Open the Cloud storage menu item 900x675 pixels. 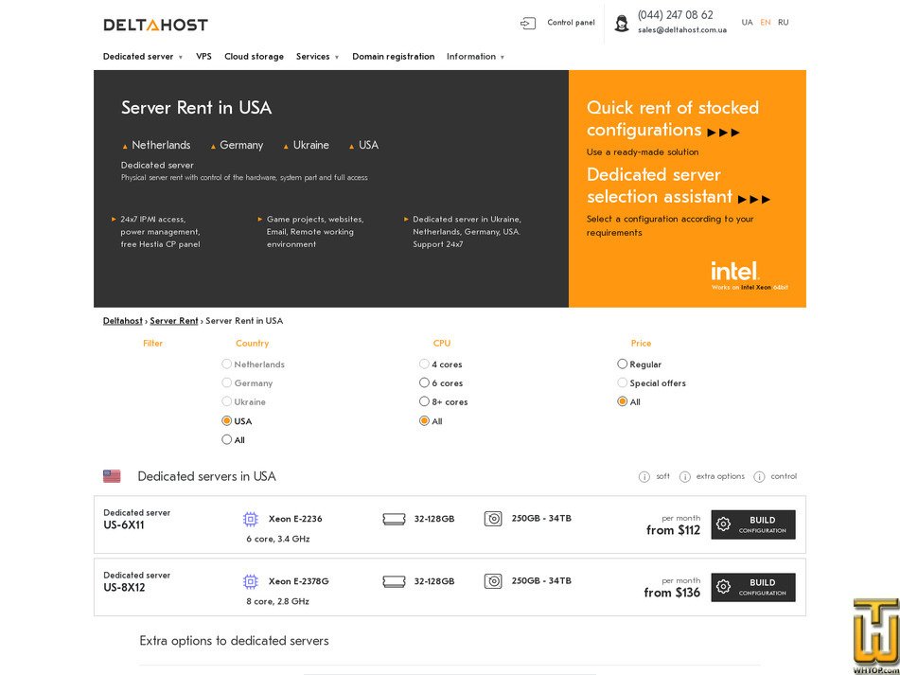pos(254,56)
